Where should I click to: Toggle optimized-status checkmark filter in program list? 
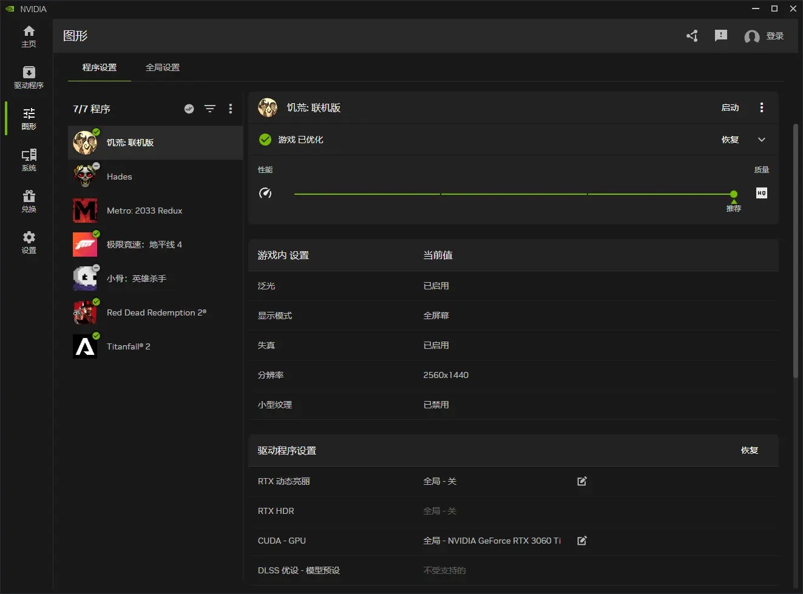189,109
